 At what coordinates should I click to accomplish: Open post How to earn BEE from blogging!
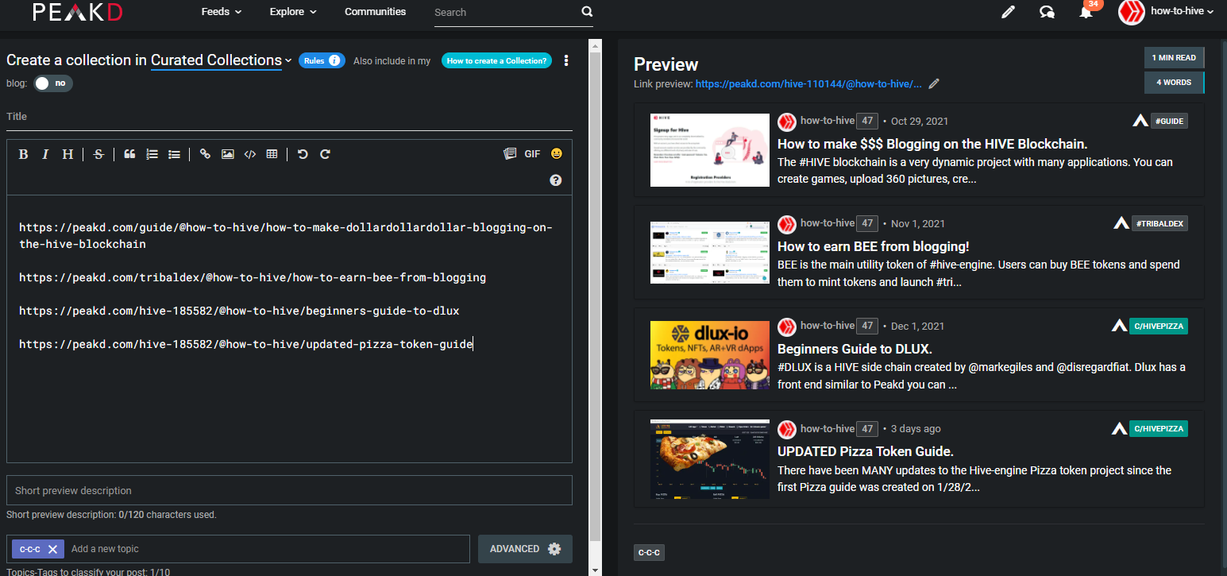tap(874, 246)
